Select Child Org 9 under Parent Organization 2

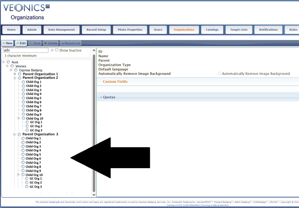(x=23, y=114)
